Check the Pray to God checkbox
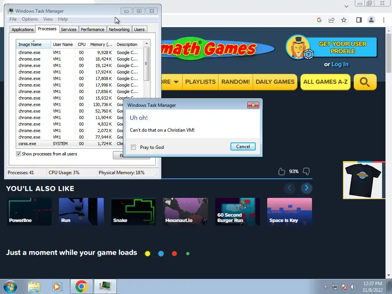392x294 pixels. click(x=134, y=147)
